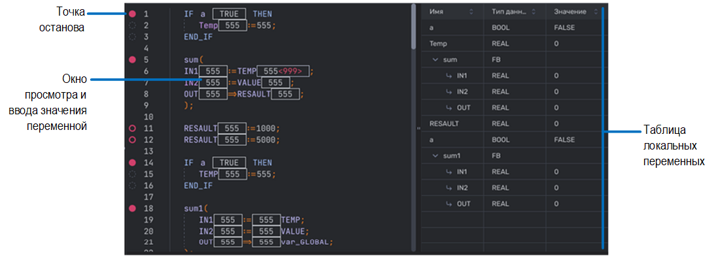
Task: Edit the TRUE value box on line 14
Action: (x=229, y=163)
